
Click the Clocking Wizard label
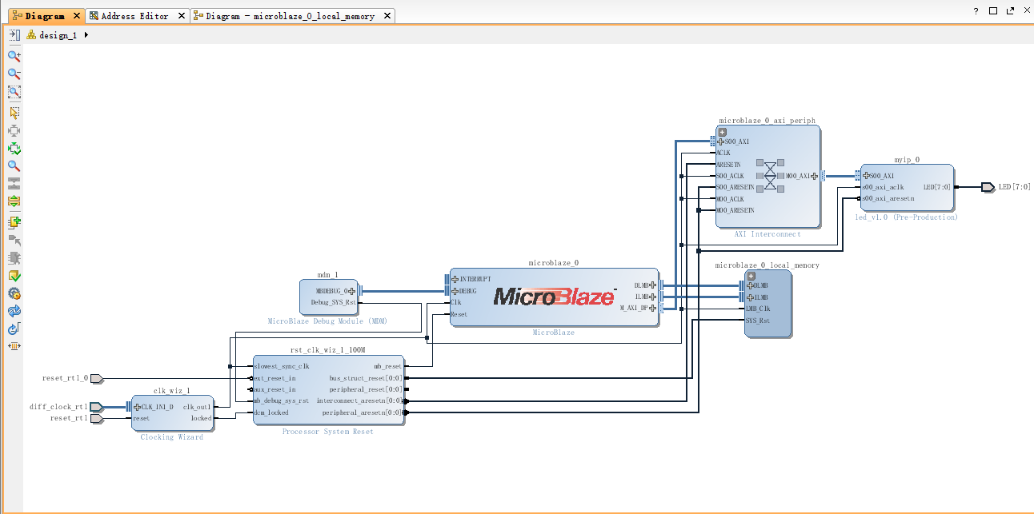click(x=172, y=437)
